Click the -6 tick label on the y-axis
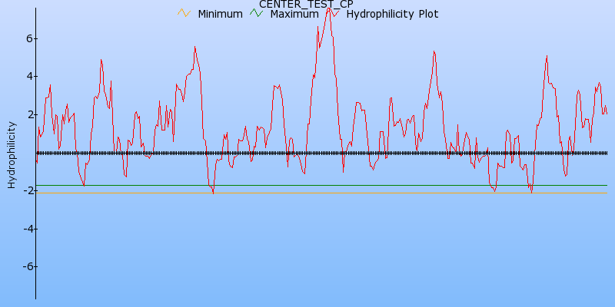This screenshot has height=307, width=615. [x=25, y=266]
